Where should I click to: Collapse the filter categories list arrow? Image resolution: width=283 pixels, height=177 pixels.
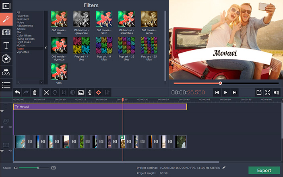pos(45,48)
